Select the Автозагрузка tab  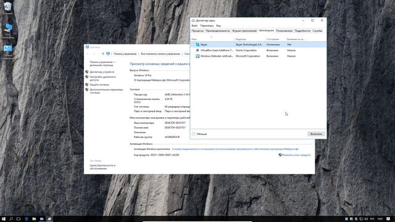pos(266,31)
